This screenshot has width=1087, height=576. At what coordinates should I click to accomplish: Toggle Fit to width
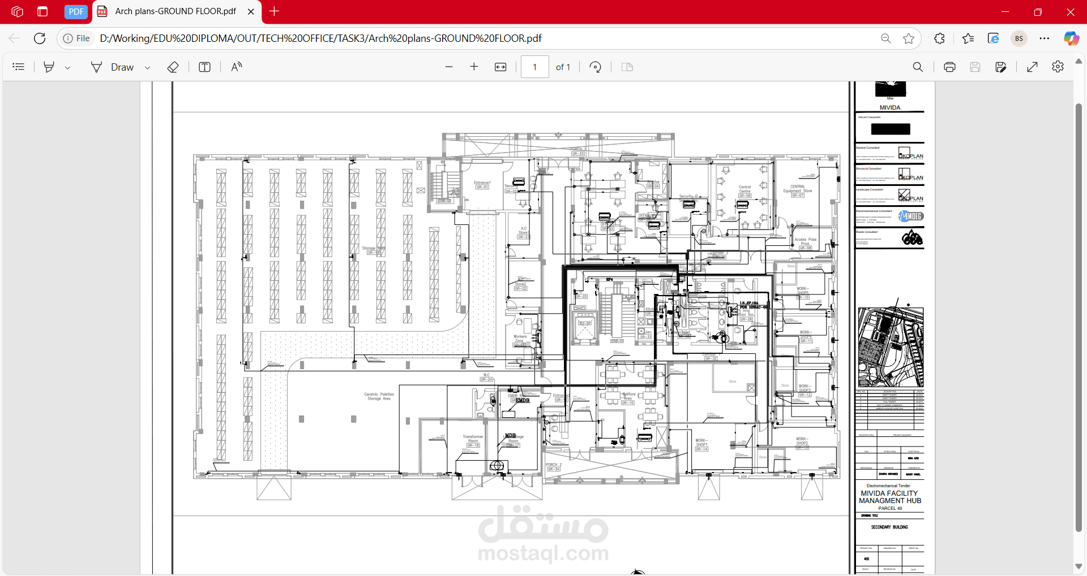[x=500, y=67]
